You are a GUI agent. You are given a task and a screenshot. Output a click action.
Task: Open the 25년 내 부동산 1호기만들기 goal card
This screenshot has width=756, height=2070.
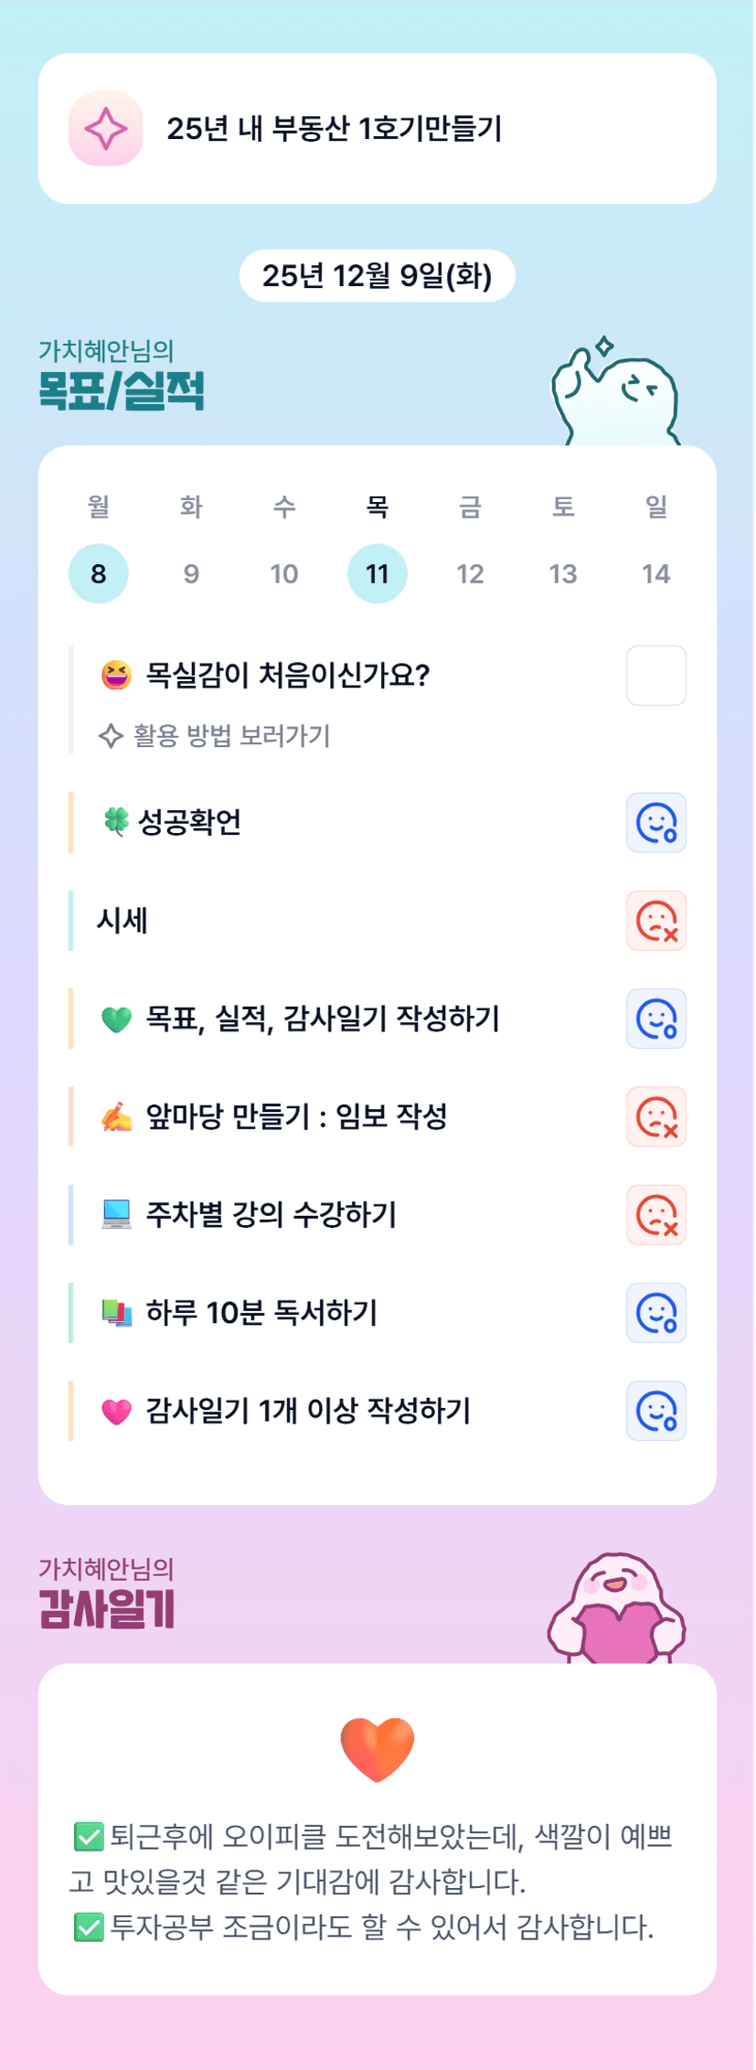377,129
